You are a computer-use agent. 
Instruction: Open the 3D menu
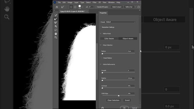click(x=100, y=2)
